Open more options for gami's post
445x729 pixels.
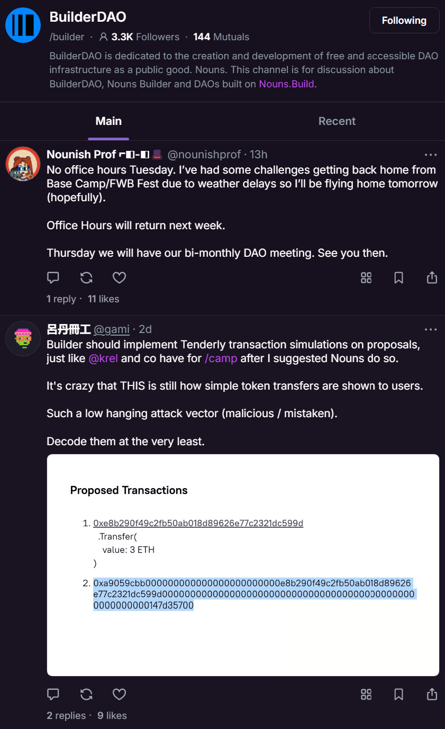tap(431, 330)
